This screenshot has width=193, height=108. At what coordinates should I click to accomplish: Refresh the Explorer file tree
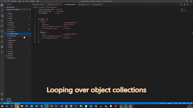pos(27,10)
